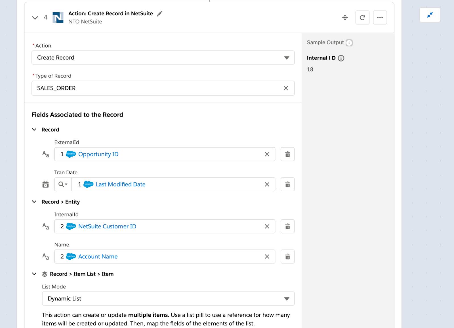Open the Tran Date search mode dropdown
Image resolution: width=454 pixels, height=328 pixels.
tap(63, 184)
